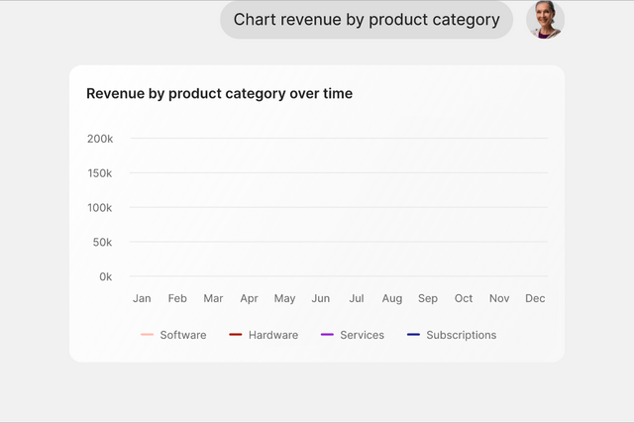
Task: Select the Mar month axis label
Action: [213, 298]
